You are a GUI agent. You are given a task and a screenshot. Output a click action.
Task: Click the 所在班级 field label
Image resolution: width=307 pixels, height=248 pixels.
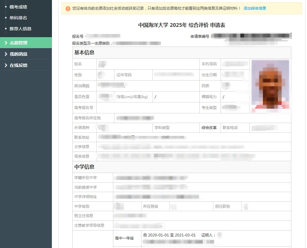click(x=151, y=206)
